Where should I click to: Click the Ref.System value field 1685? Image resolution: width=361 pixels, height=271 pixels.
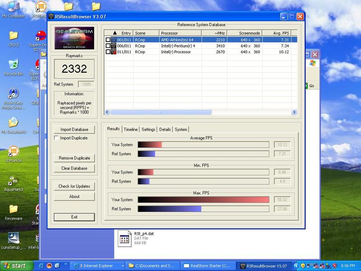[86, 84]
